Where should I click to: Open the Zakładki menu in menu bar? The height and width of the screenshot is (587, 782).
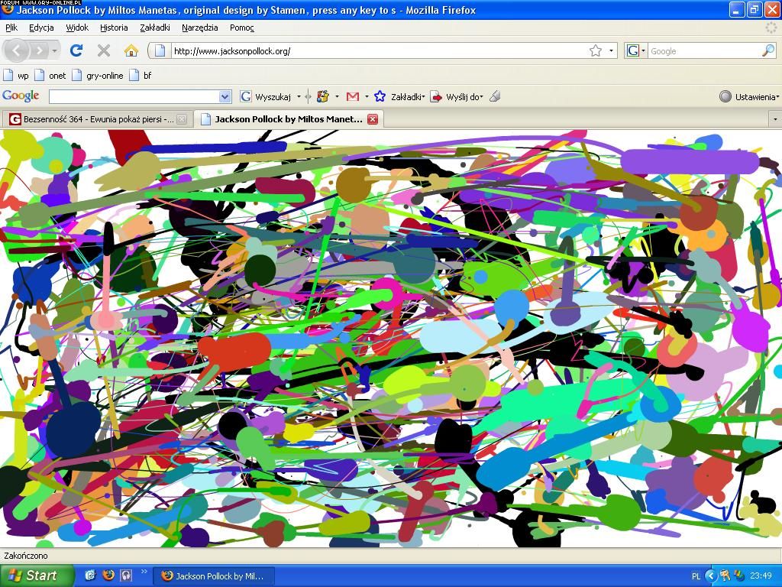point(154,28)
